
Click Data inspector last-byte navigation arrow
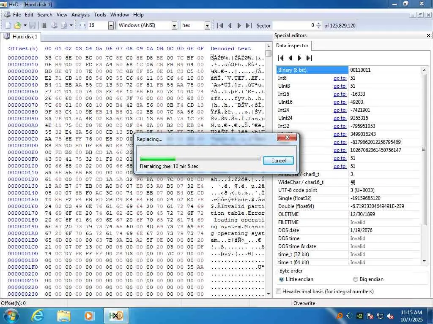[x=309, y=58]
